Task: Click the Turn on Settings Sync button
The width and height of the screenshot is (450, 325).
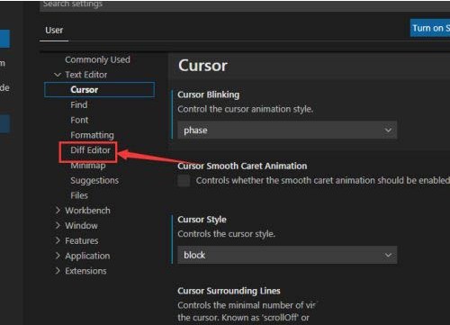Action: pos(430,28)
